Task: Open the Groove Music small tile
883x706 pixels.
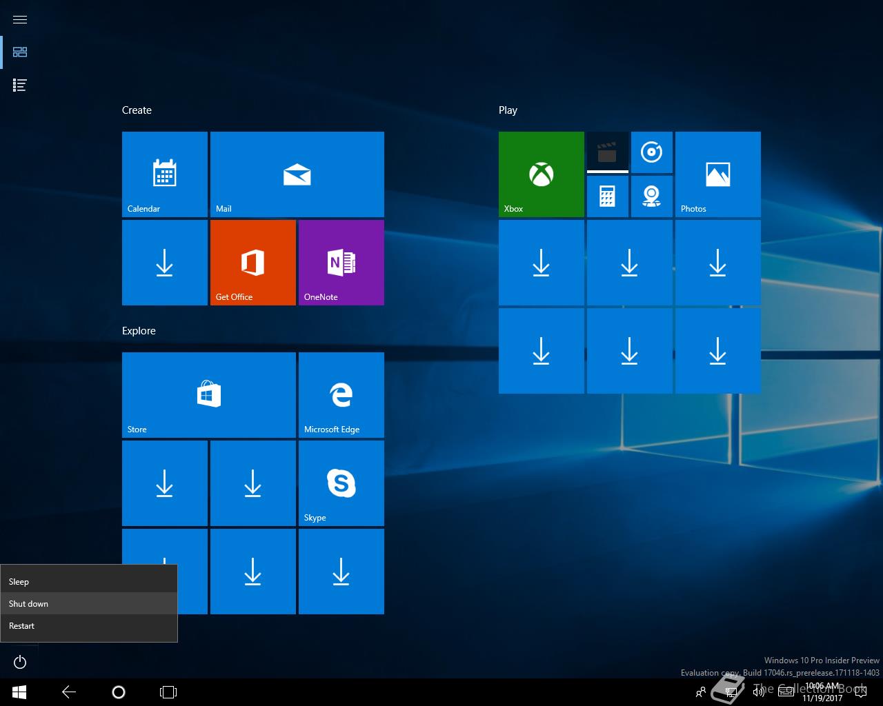Action: click(652, 152)
